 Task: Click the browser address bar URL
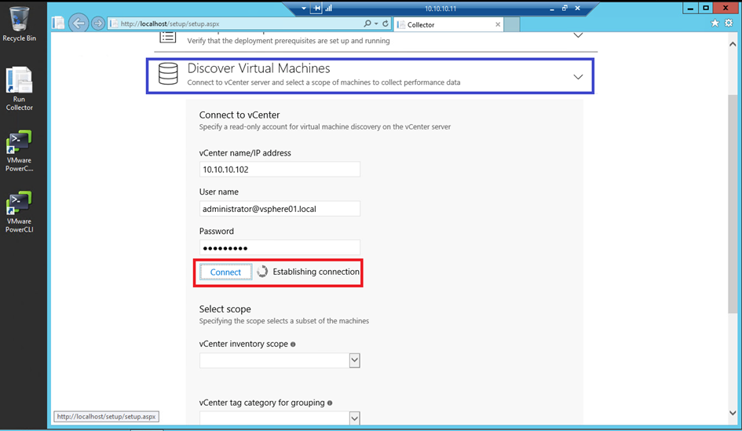pyautogui.click(x=170, y=24)
